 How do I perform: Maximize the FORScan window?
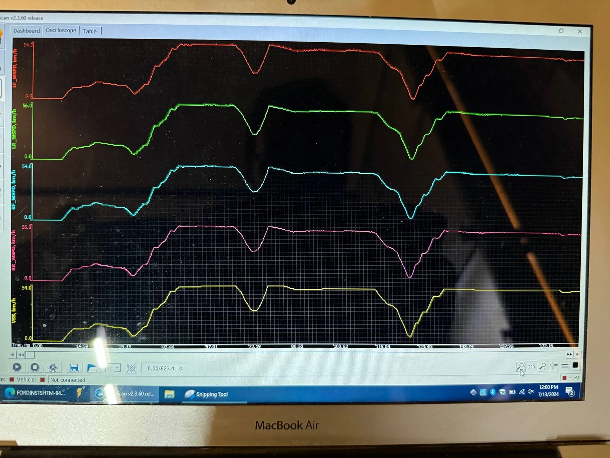561,31
